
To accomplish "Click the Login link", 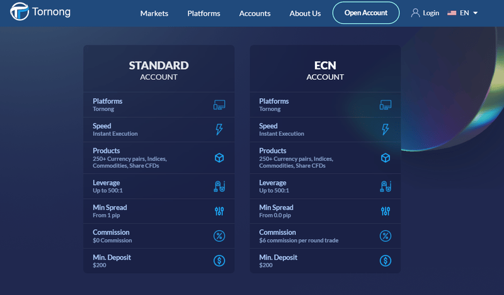I will click(x=431, y=13).
